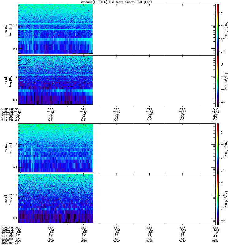Click the 10^0 tick on THB B-perpendicular colorbar
230x245 pixels.
221,13
